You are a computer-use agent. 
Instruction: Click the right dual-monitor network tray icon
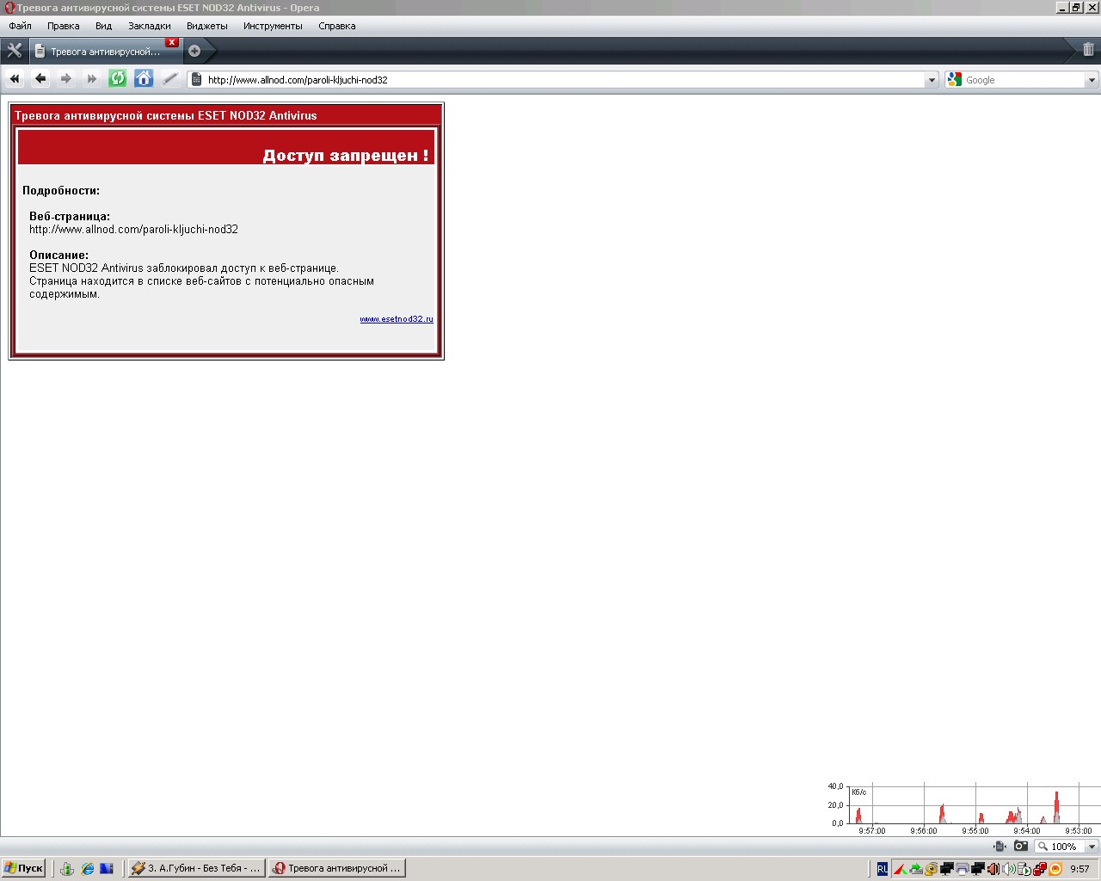point(978,869)
